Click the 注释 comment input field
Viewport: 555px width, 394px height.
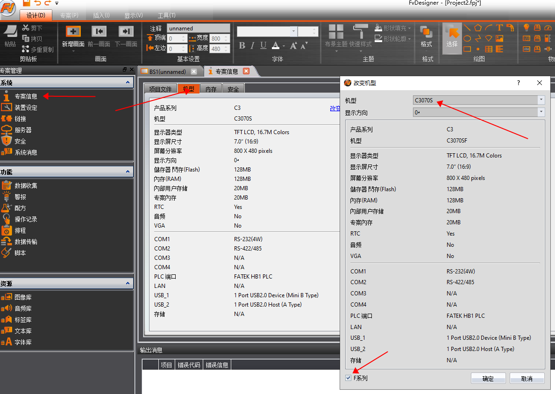(198, 29)
